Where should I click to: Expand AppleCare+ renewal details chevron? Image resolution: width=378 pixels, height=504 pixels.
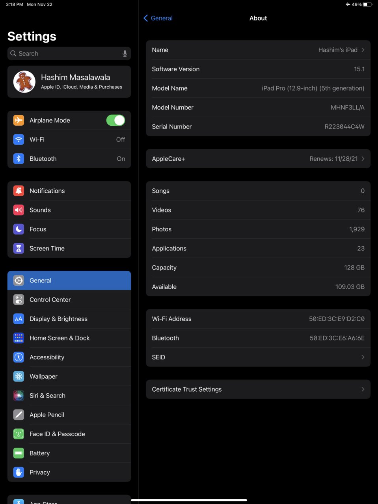click(363, 159)
